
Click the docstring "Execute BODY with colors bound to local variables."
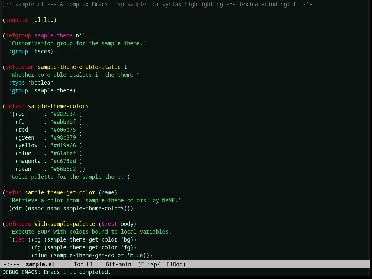[92, 232]
